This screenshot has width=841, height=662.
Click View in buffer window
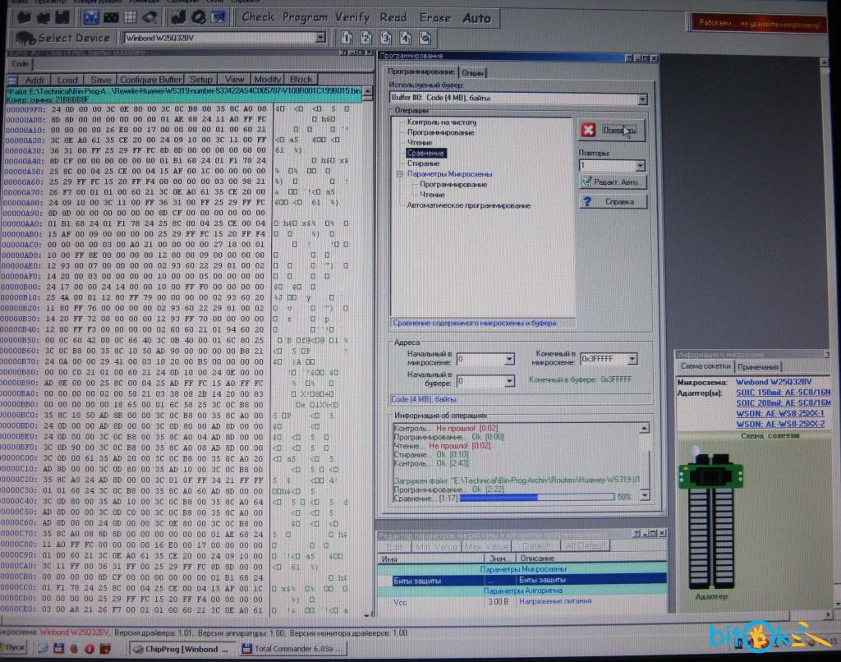[x=234, y=80]
